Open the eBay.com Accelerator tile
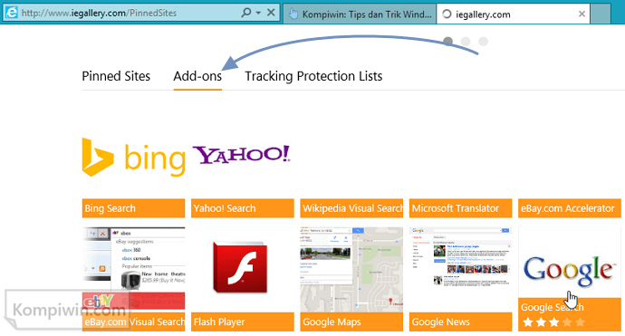 click(x=570, y=208)
